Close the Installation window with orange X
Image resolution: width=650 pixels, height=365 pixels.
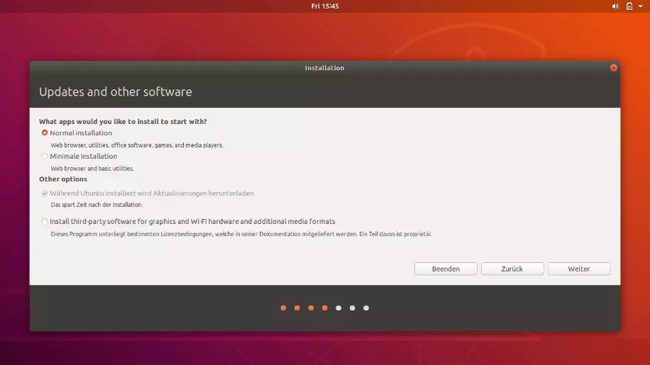pos(613,68)
